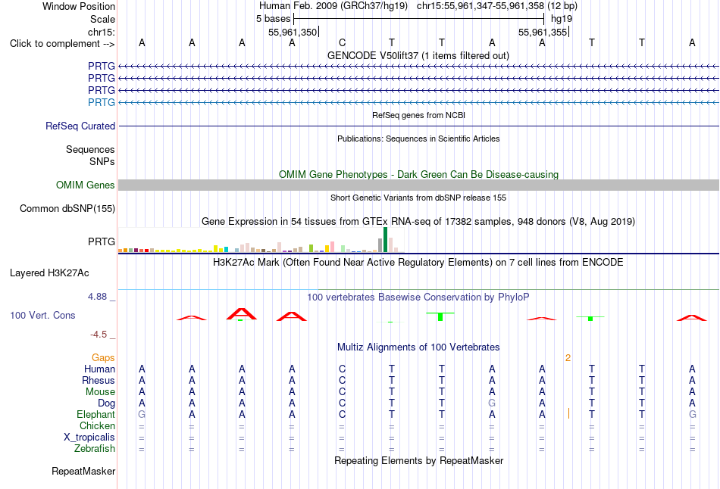Click the Layered H3K27Ac track label
The image size is (720, 489).
coord(49,273)
